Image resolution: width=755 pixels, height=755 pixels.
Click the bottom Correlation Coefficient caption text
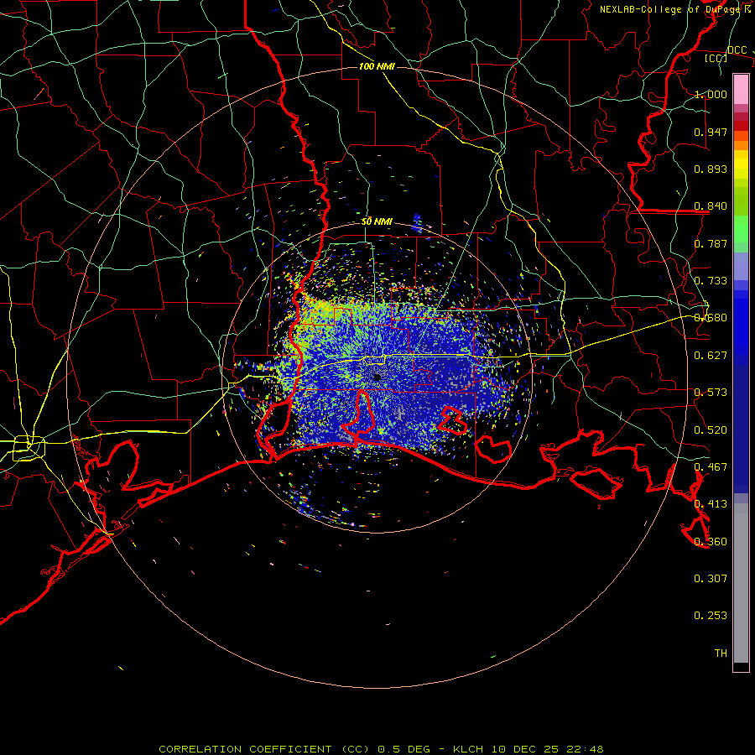coord(381,749)
